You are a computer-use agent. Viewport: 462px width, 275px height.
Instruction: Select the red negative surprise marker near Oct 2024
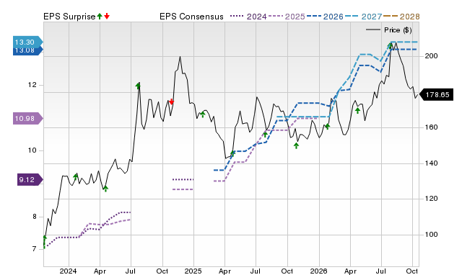[172, 102]
